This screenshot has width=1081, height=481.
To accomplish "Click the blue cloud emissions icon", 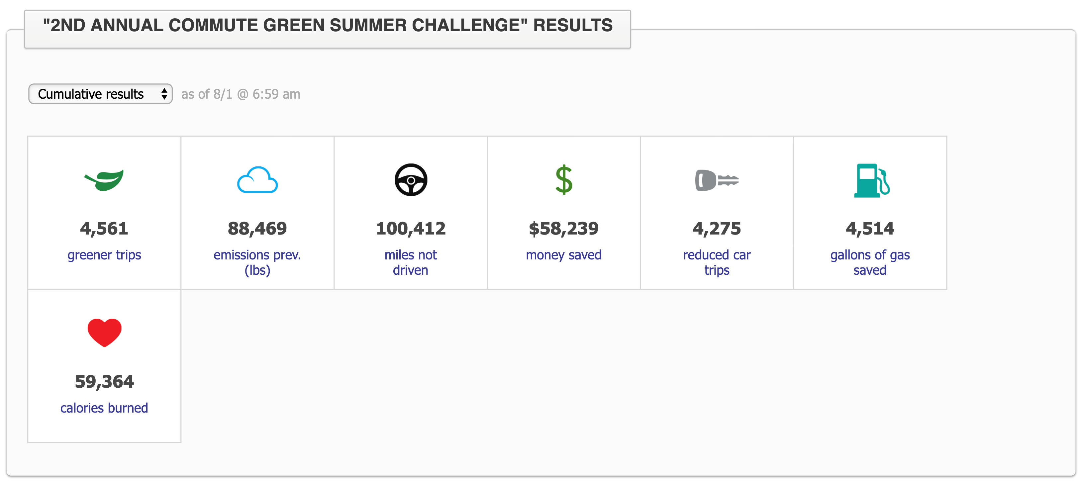I will pyautogui.click(x=257, y=180).
